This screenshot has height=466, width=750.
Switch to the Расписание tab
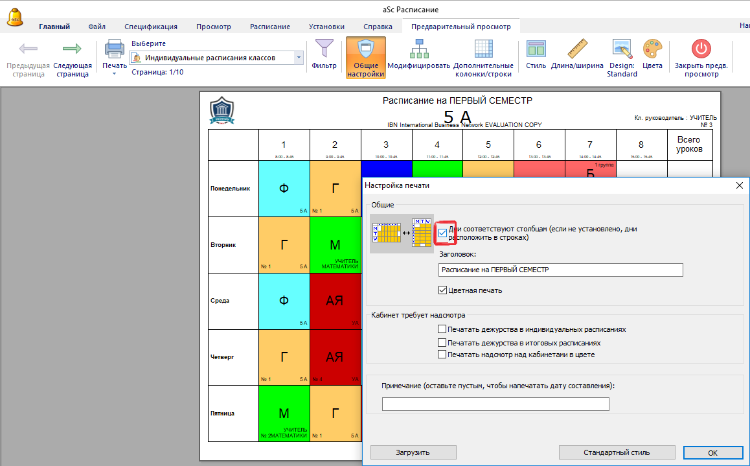point(270,27)
